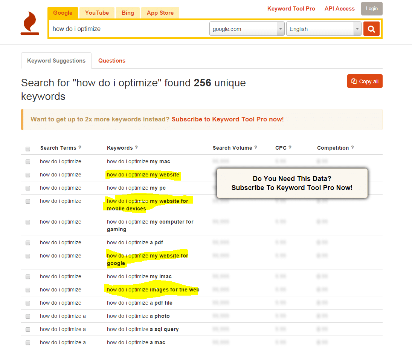Open the Questions tab
The image size is (412, 348).
(x=112, y=61)
